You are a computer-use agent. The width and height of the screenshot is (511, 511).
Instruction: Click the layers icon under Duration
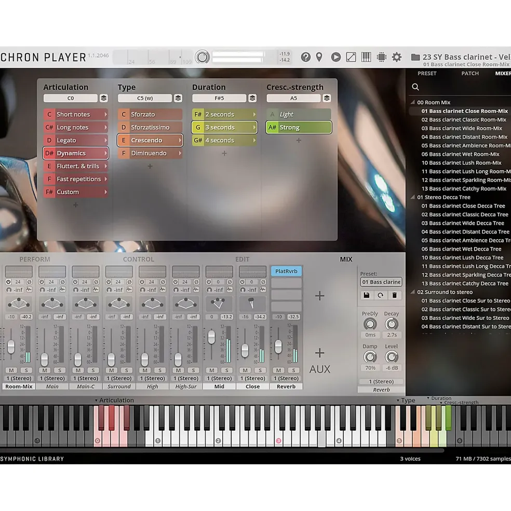[252, 98]
